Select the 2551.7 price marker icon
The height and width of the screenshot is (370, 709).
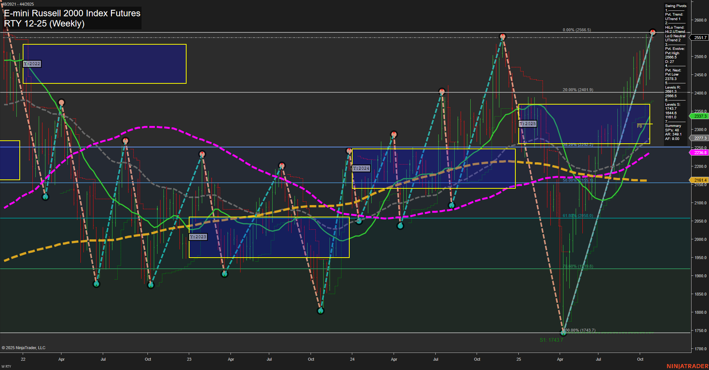(x=699, y=38)
